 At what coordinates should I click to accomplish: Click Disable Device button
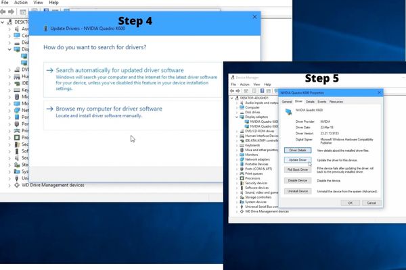298,180
